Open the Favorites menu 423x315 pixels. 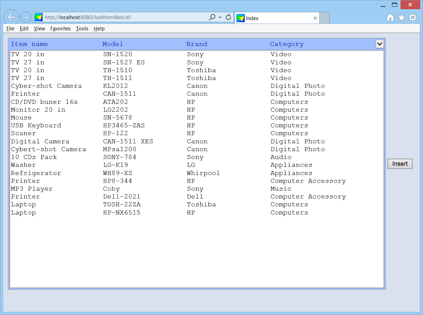[x=61, y=29]
